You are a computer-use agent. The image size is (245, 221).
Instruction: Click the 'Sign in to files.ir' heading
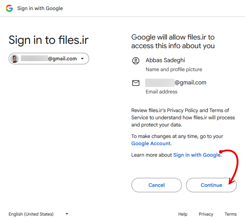(48, 40)
